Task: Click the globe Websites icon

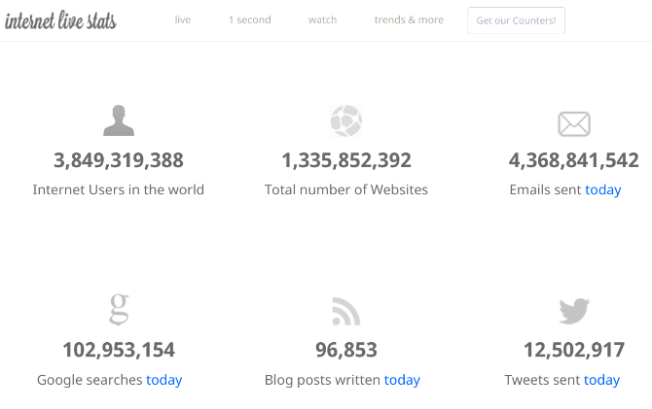Action: tap(346, 120)
